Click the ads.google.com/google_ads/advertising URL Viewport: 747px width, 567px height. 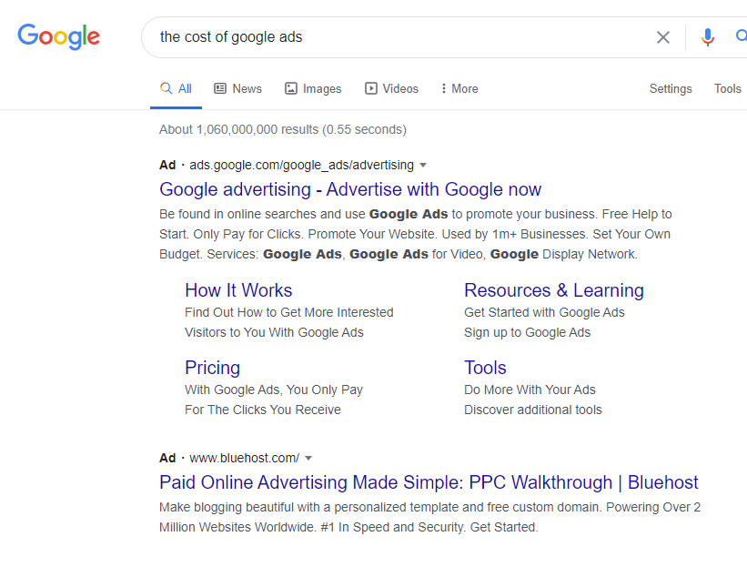[301, 165]
